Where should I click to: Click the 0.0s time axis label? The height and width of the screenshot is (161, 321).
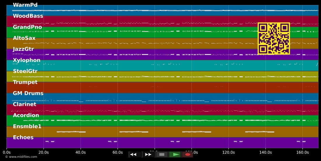click(6, 152)
